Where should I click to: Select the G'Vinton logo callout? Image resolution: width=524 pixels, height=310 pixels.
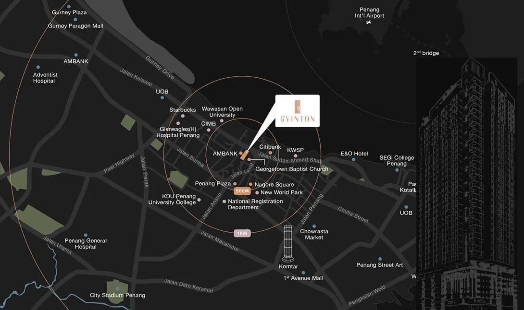(x=297, y=111)
